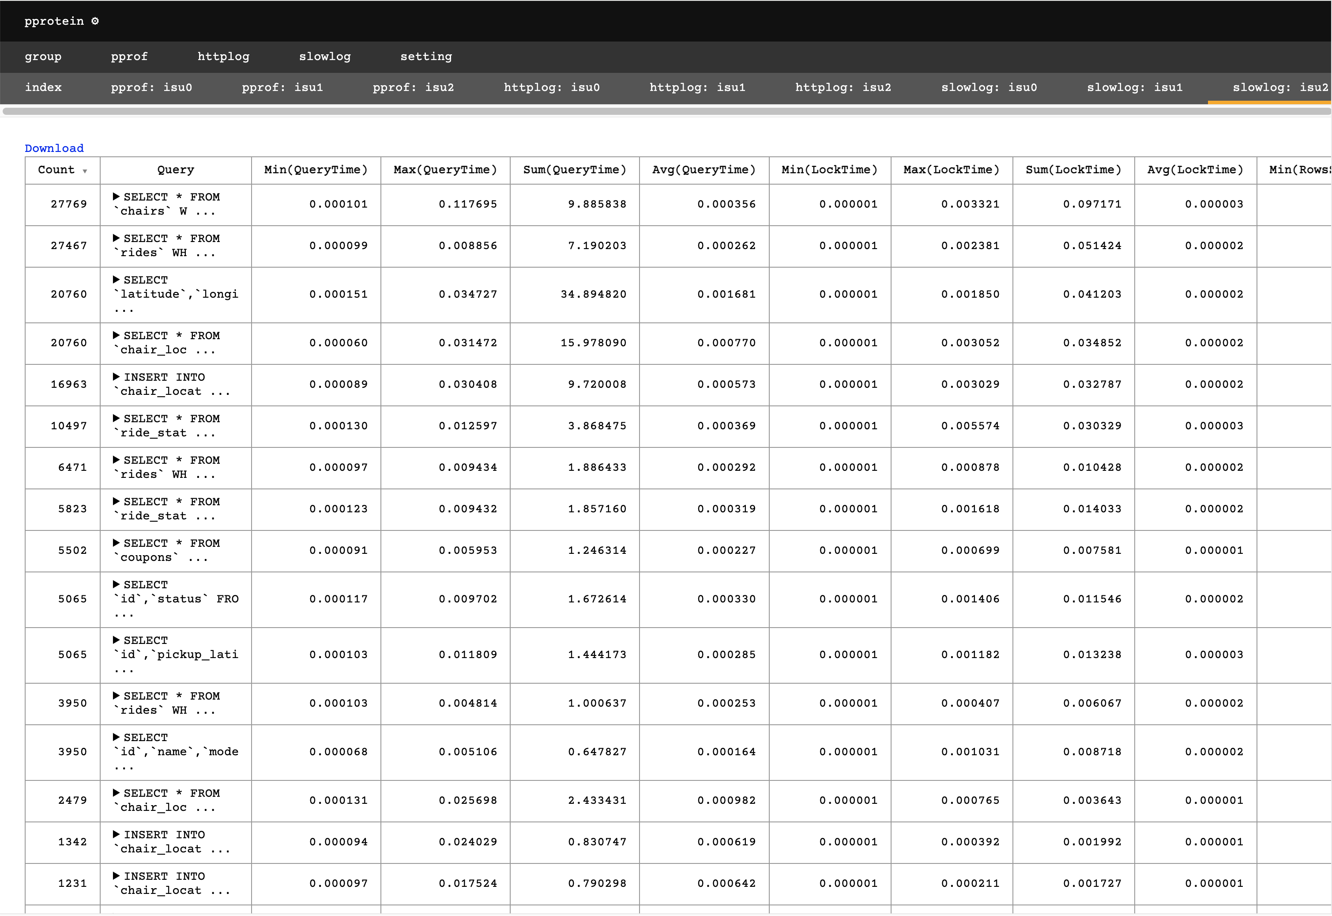1332x916 pixels.
Task: Sort by Min(QueryTime) column header
Action: pyautogui.click(x=316, y=170)
